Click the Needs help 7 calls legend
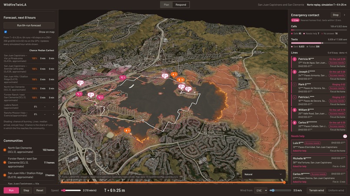This screenshot has width=350, height=196. (311, 34)
